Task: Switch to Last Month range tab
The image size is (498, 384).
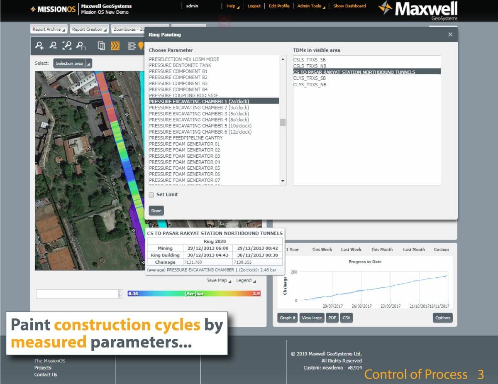Action: 414,249
